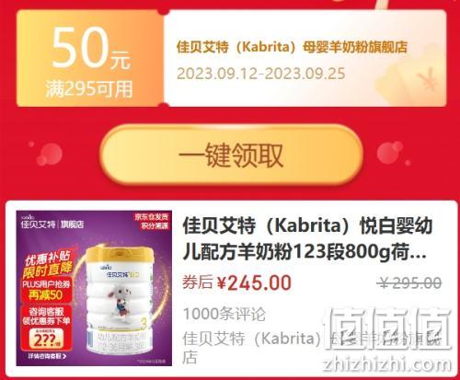Tap the PLUS用户抢券 再减50 badge
The width and height of the screenshot is (460, 380).
pyautogui.click(x=46, y=290)
